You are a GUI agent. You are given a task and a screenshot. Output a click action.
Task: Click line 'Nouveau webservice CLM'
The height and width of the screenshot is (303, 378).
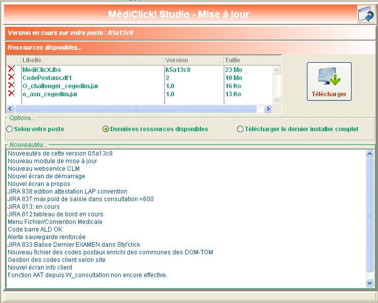click(44, 168)
